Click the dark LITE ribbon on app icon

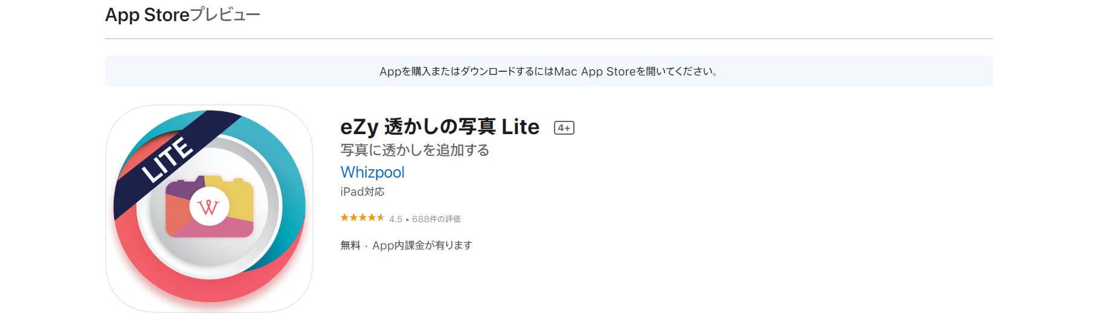pos(167,159)
